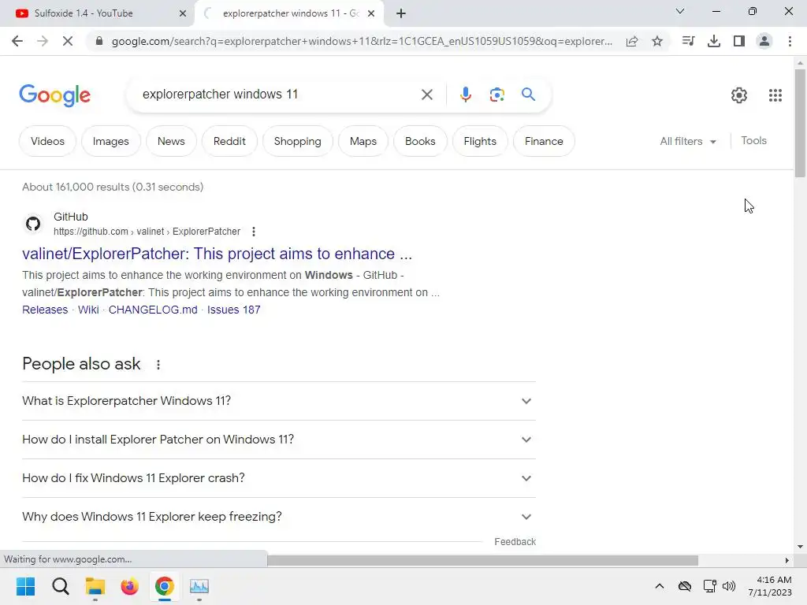Launch Firefox from the taskbar
This screenshot has height=605, width=807.
pyautogui.click(x=130, y=586)
